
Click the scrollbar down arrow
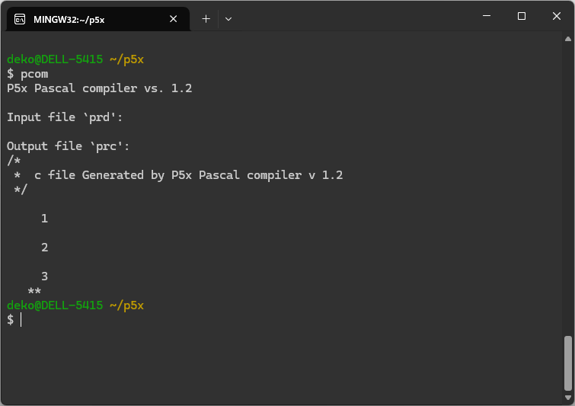tap(568, 398)
